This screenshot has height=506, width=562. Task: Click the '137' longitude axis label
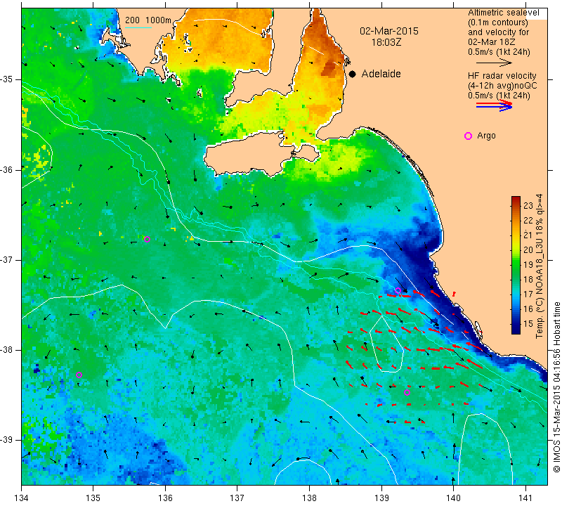(237, 498)
